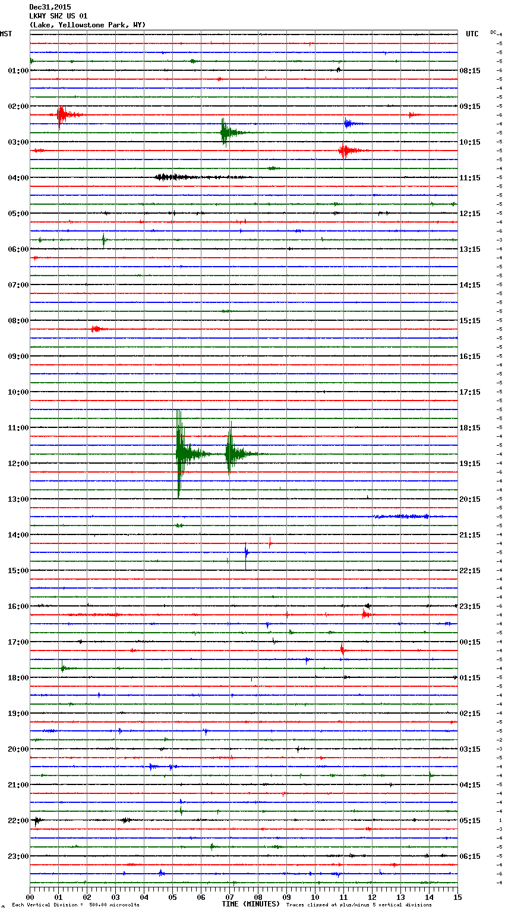Click the 21:15 UTC label
This screenshot has height=913, width=505.
coord(470,535)
